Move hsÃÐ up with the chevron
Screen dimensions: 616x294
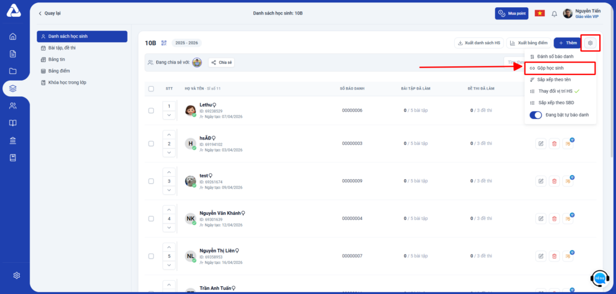coord(169,135)
